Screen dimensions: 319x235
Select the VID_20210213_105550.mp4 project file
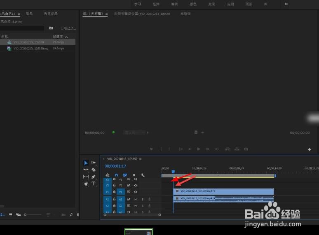tap(38, 49)
